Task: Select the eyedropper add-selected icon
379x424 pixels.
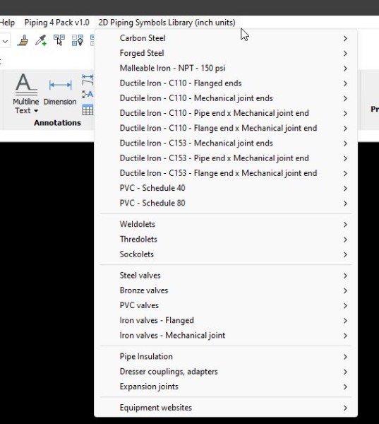Action: pyautogui.click(x=41, y=40)
